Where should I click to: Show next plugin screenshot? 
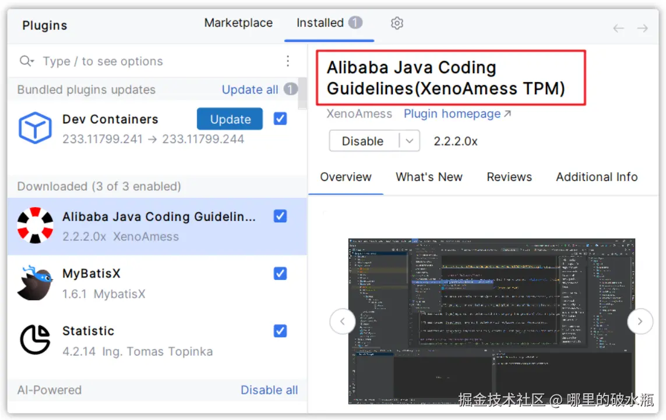click(x=640, y=322)
